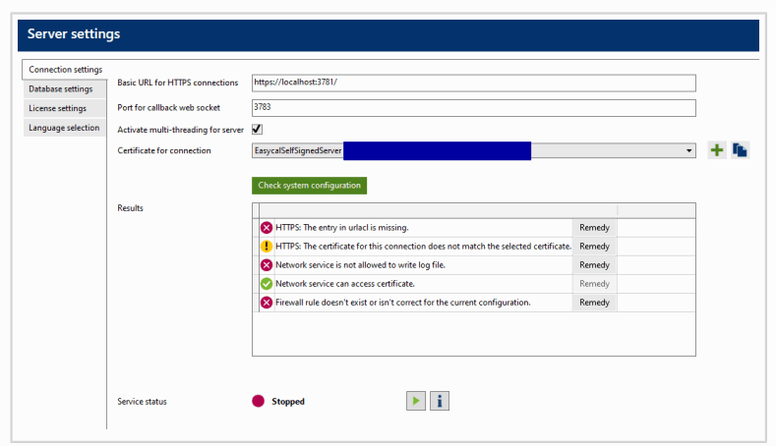
Task: Select the red error icon for firewall rule
Action: pyautogui.click(x=267, y=303)
